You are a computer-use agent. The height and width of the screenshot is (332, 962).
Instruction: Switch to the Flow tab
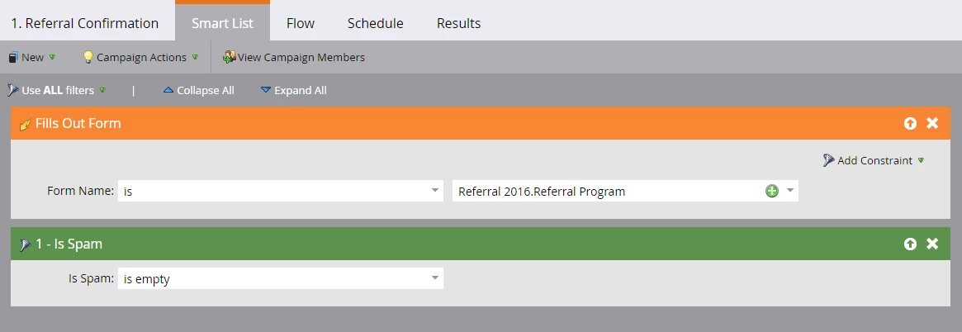coord(301,23)
